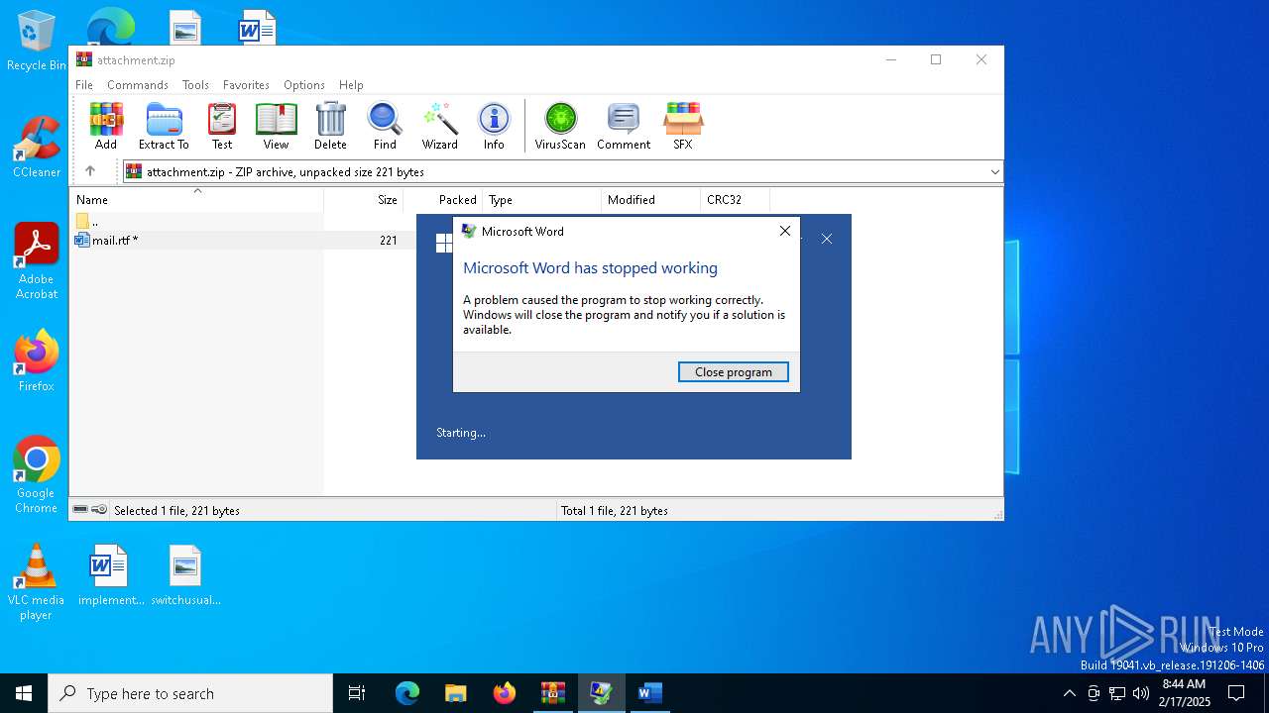Open Google Chrome desktop shortcut
1269x713 pixels.
pyautogui.click(x=37, y=475)
